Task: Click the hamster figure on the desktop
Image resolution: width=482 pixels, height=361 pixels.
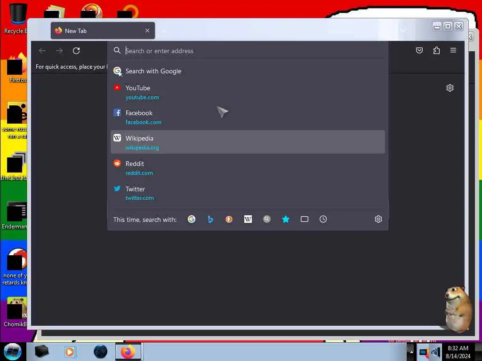Action: 458,309
